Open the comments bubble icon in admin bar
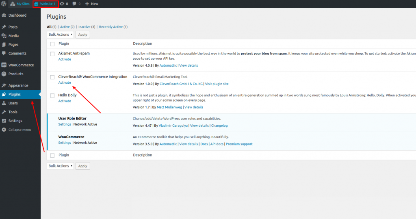This screenshot has width=416, height=219. pyautogui.click(x=74, y=4)
